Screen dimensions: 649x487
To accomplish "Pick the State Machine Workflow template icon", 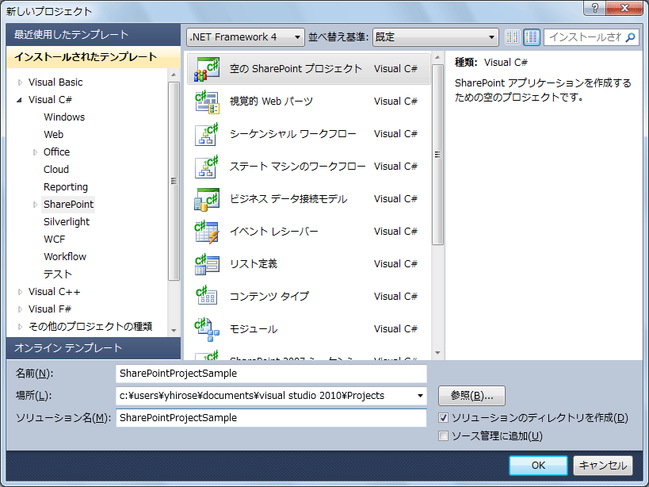I will (207, 167).
